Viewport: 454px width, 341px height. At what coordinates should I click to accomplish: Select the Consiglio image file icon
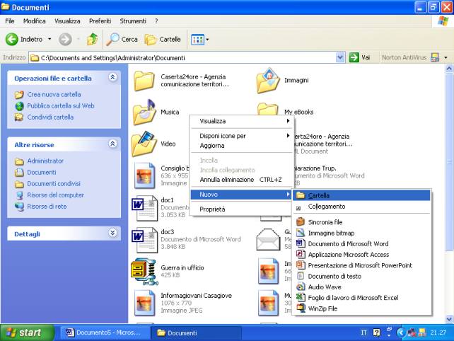click(144, 176)
